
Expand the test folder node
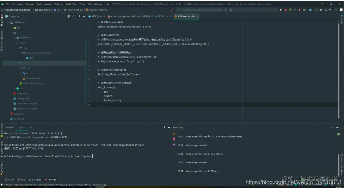(x=14, y=89)
